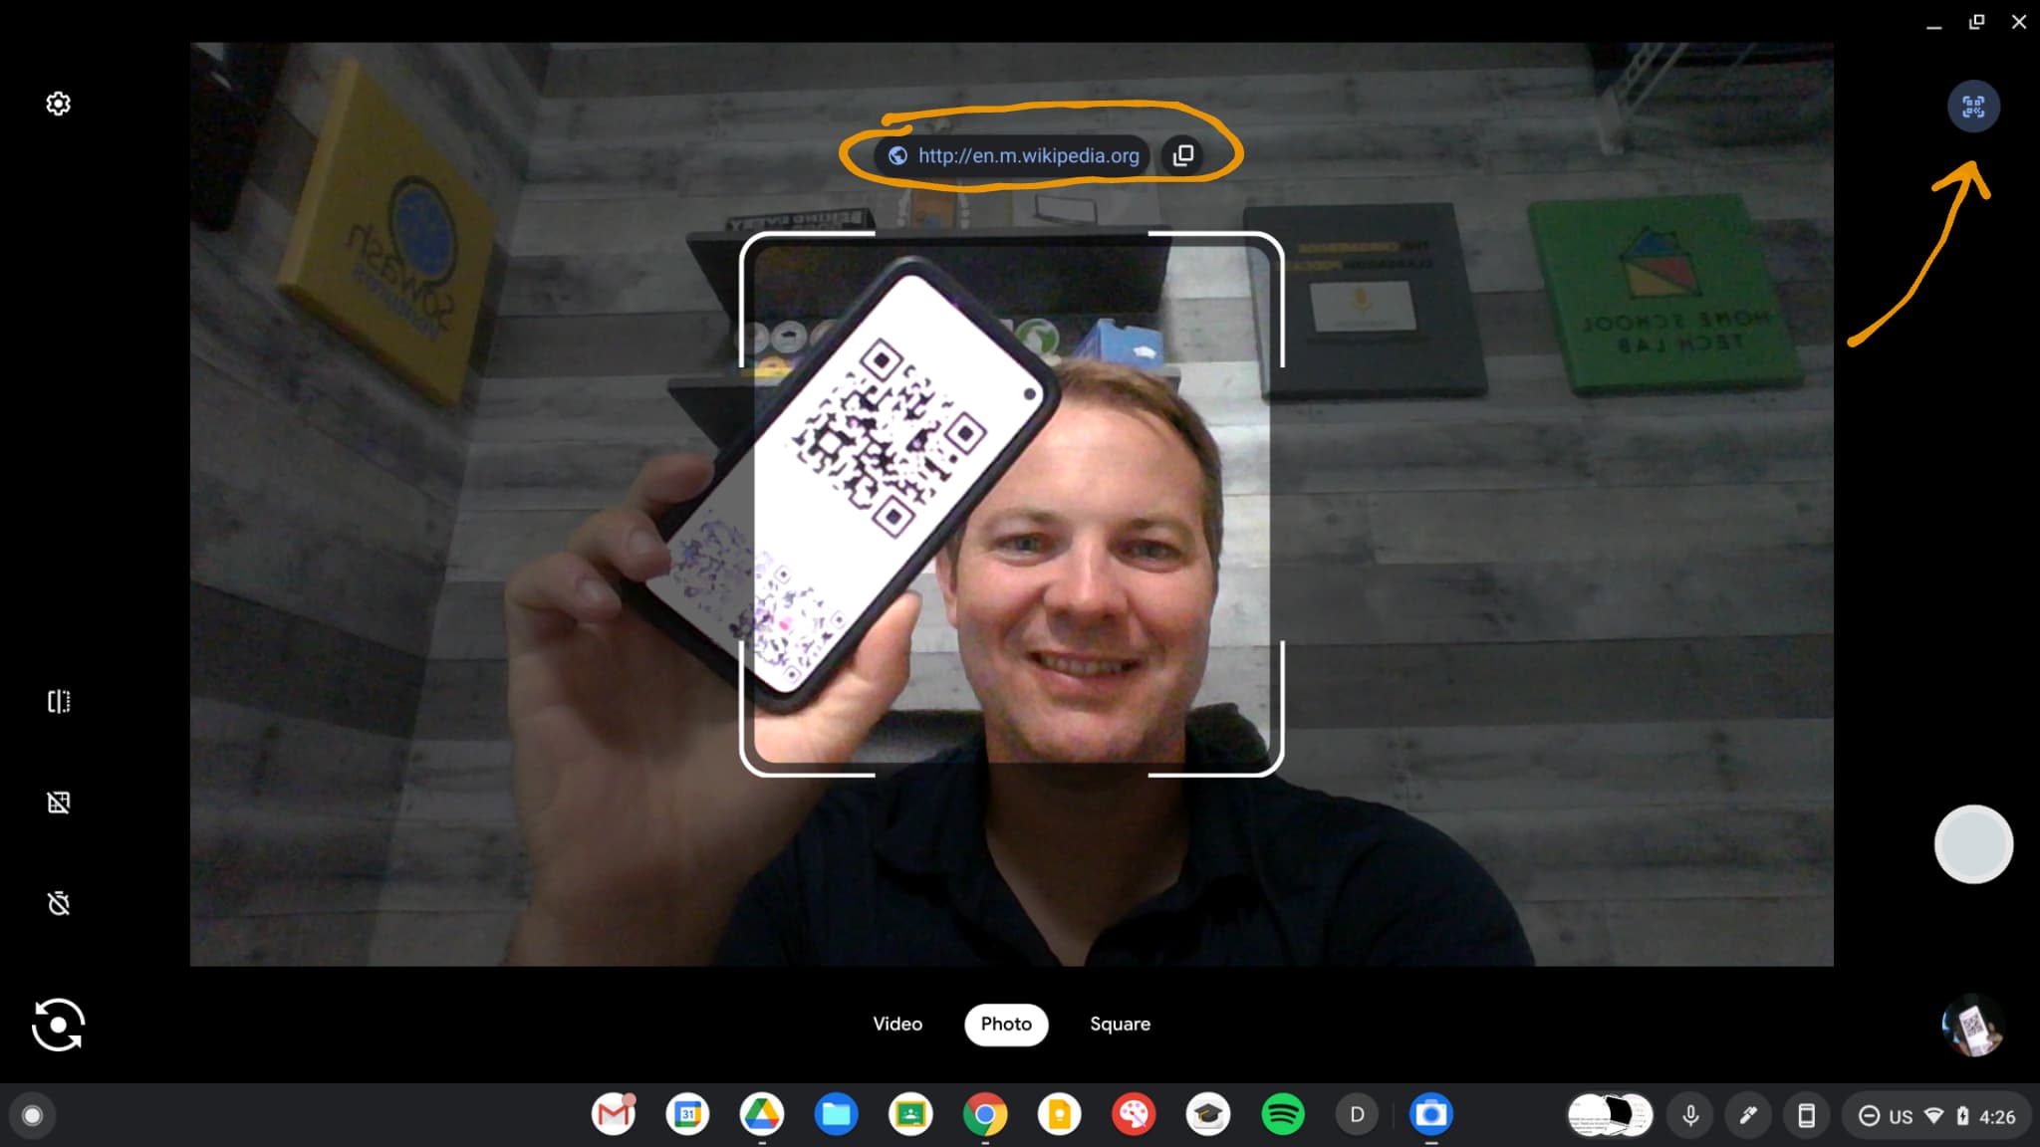Open status tray showing 4:26
The height and width of the screenshot is (1147, 2040).
1936,1115
